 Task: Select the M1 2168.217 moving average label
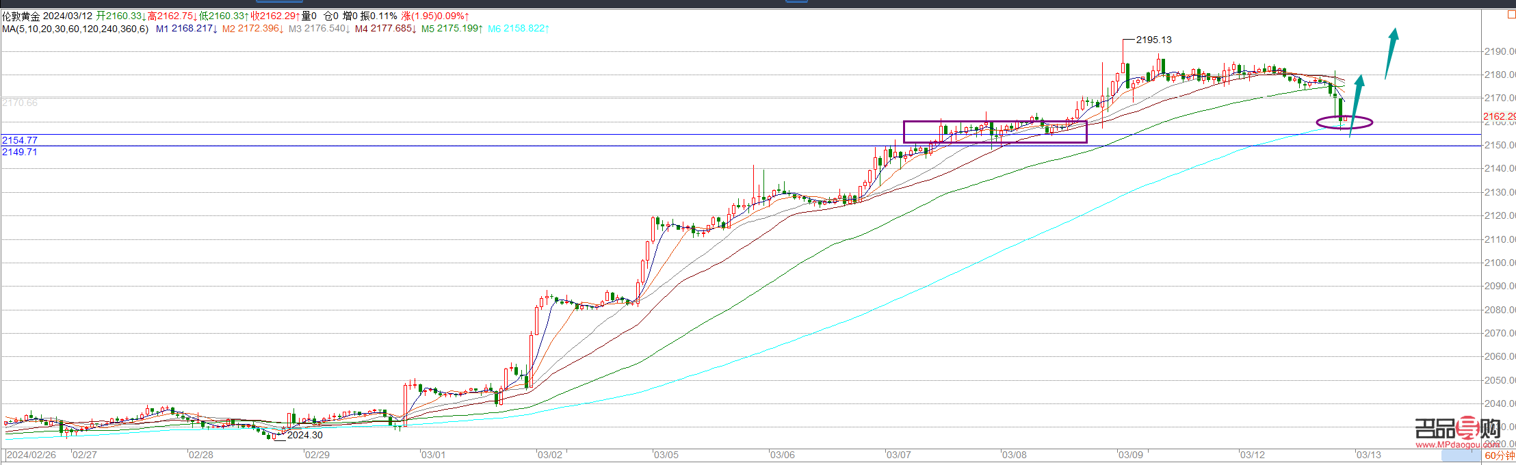[x=186, y=29]
